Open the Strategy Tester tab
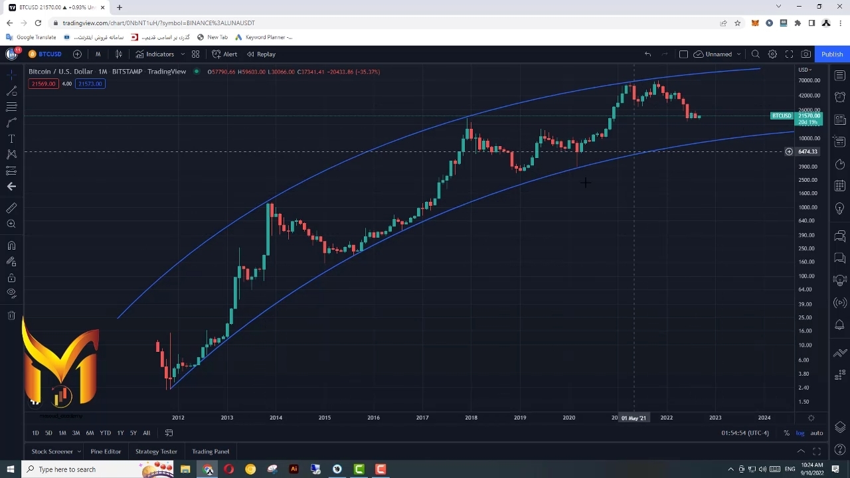 click(156, 451)
